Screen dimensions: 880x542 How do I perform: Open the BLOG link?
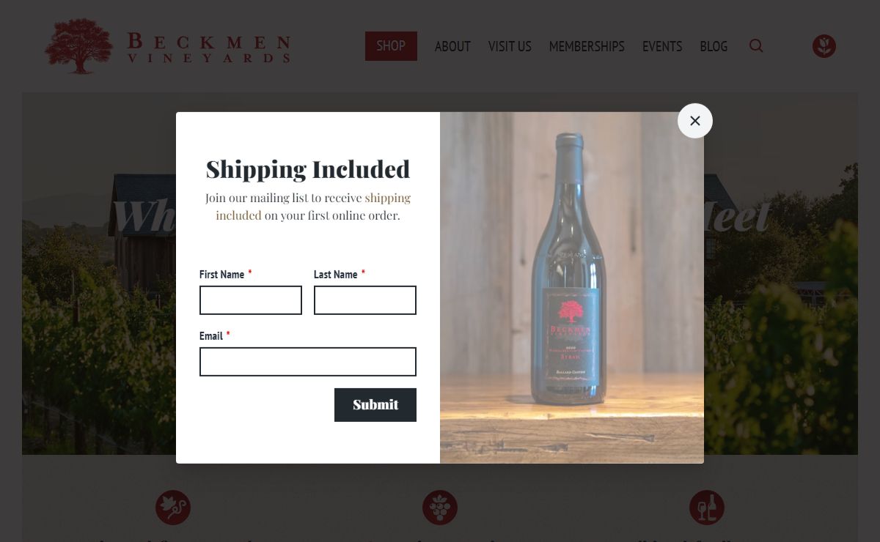(x=714, y=46)
